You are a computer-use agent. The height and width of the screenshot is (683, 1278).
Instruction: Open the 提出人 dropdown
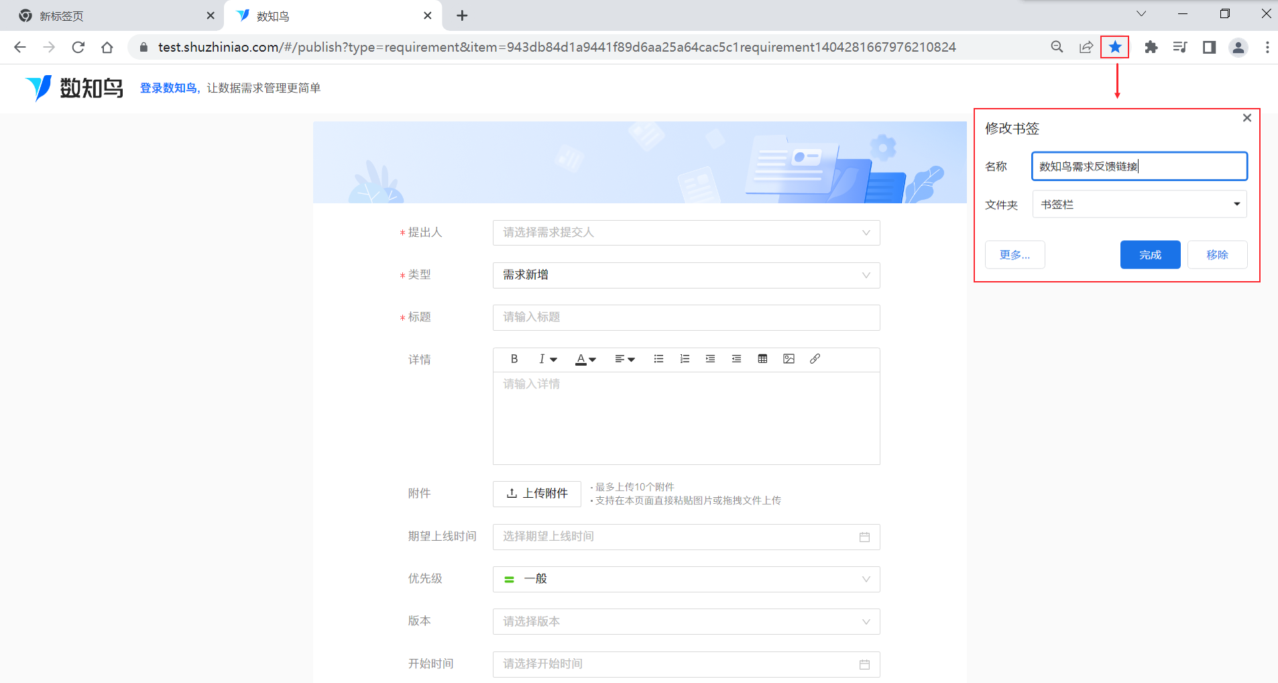click(686, 233)
